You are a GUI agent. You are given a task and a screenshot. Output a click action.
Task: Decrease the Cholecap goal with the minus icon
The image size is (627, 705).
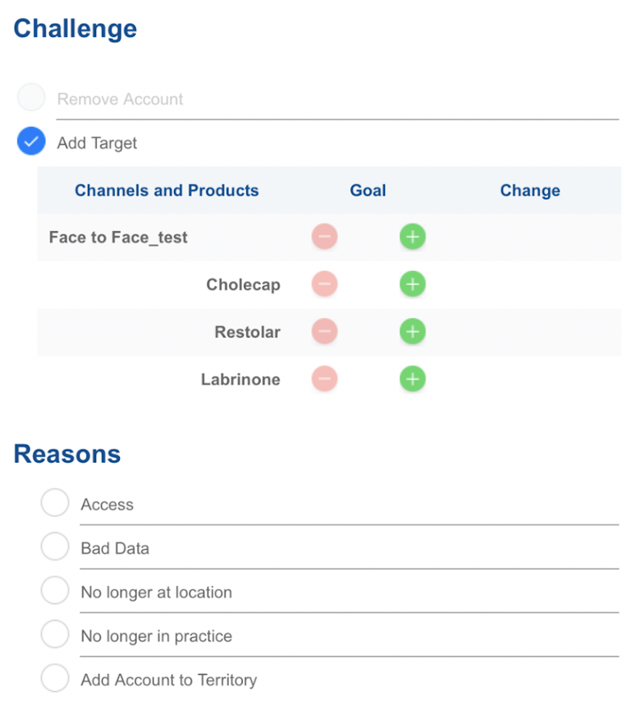324,285
